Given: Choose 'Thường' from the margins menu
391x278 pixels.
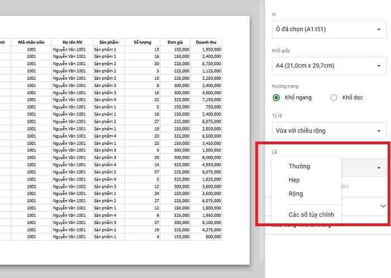Looking at the screenshot, I should (x=299, y=166).
